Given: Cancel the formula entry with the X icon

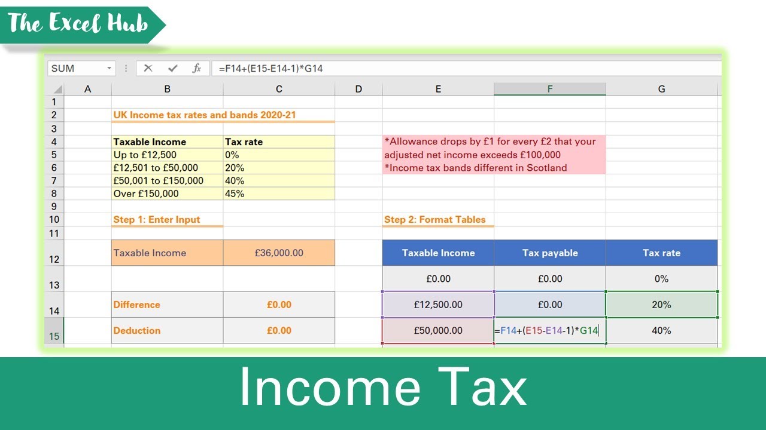Looking at the screenshot, I should (148, 68).
